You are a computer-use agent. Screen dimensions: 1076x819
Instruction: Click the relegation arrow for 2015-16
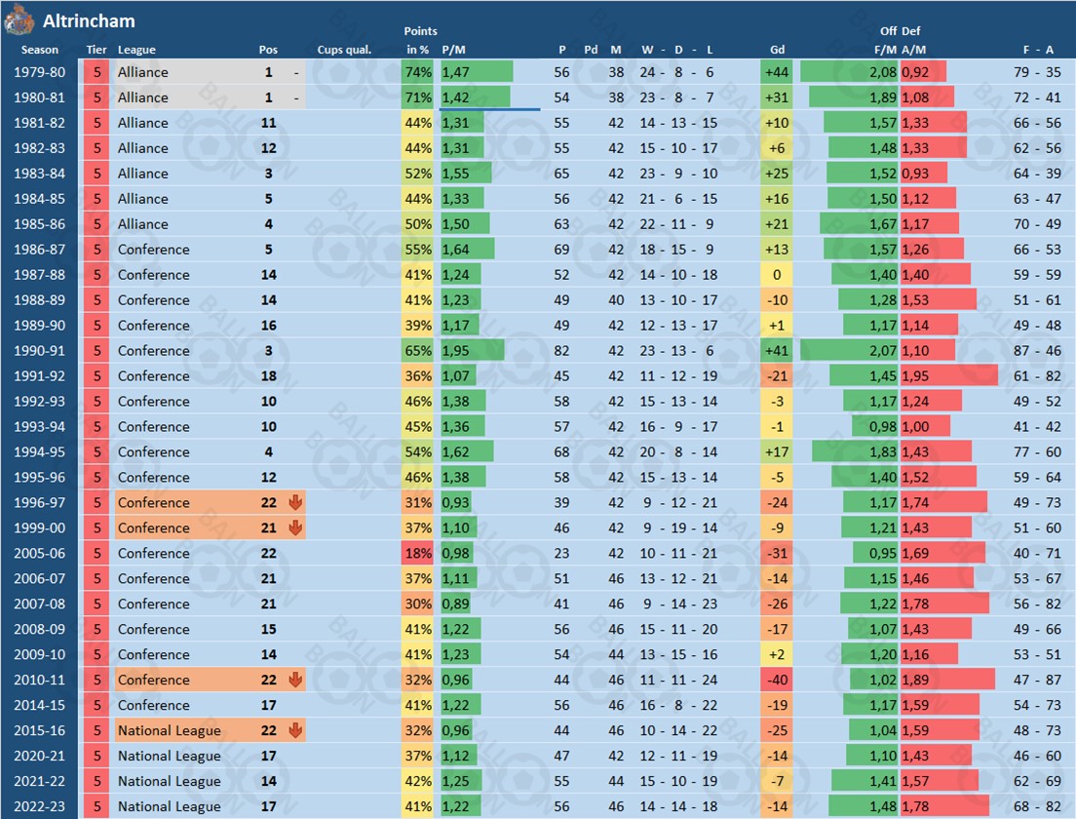[296, 730]
